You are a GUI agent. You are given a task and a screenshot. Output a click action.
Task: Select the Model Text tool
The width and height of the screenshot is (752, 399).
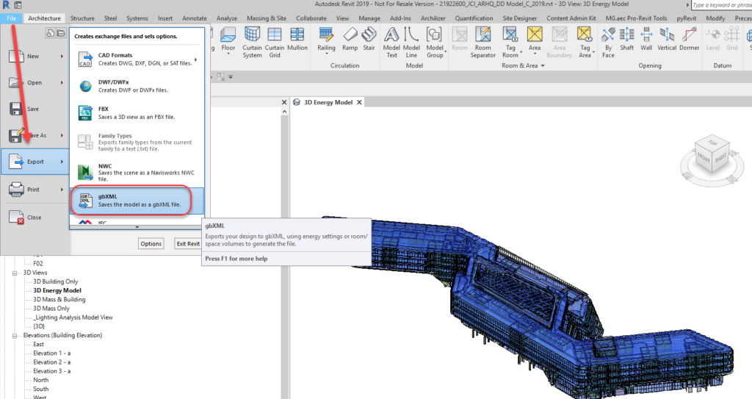[x=391, y=43]
